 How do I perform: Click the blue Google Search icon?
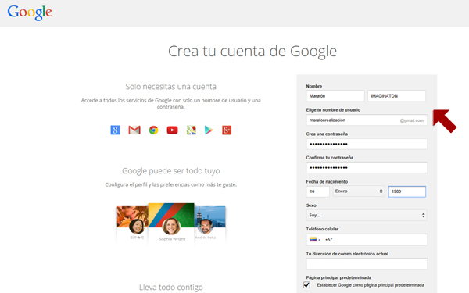[115, 130]
